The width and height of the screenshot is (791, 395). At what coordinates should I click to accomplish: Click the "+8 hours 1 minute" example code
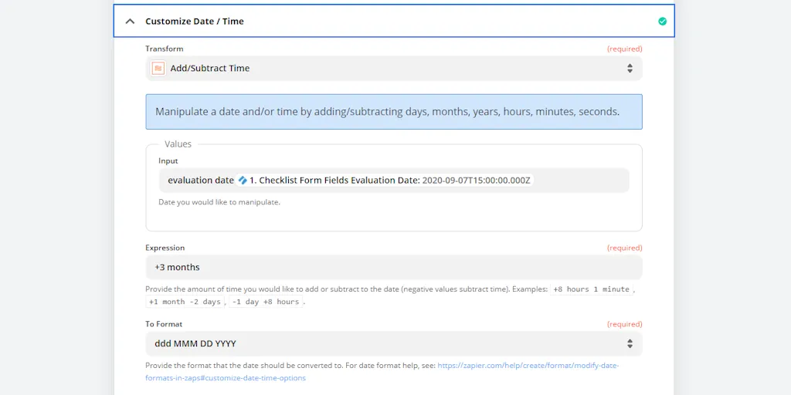pos(591,289)
